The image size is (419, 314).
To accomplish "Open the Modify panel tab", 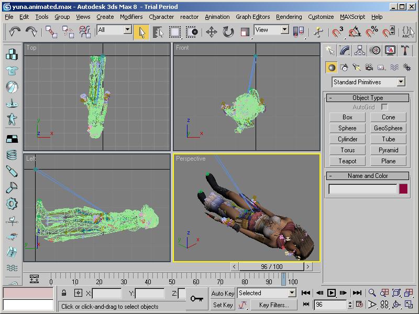I will (x=345, y=50).
